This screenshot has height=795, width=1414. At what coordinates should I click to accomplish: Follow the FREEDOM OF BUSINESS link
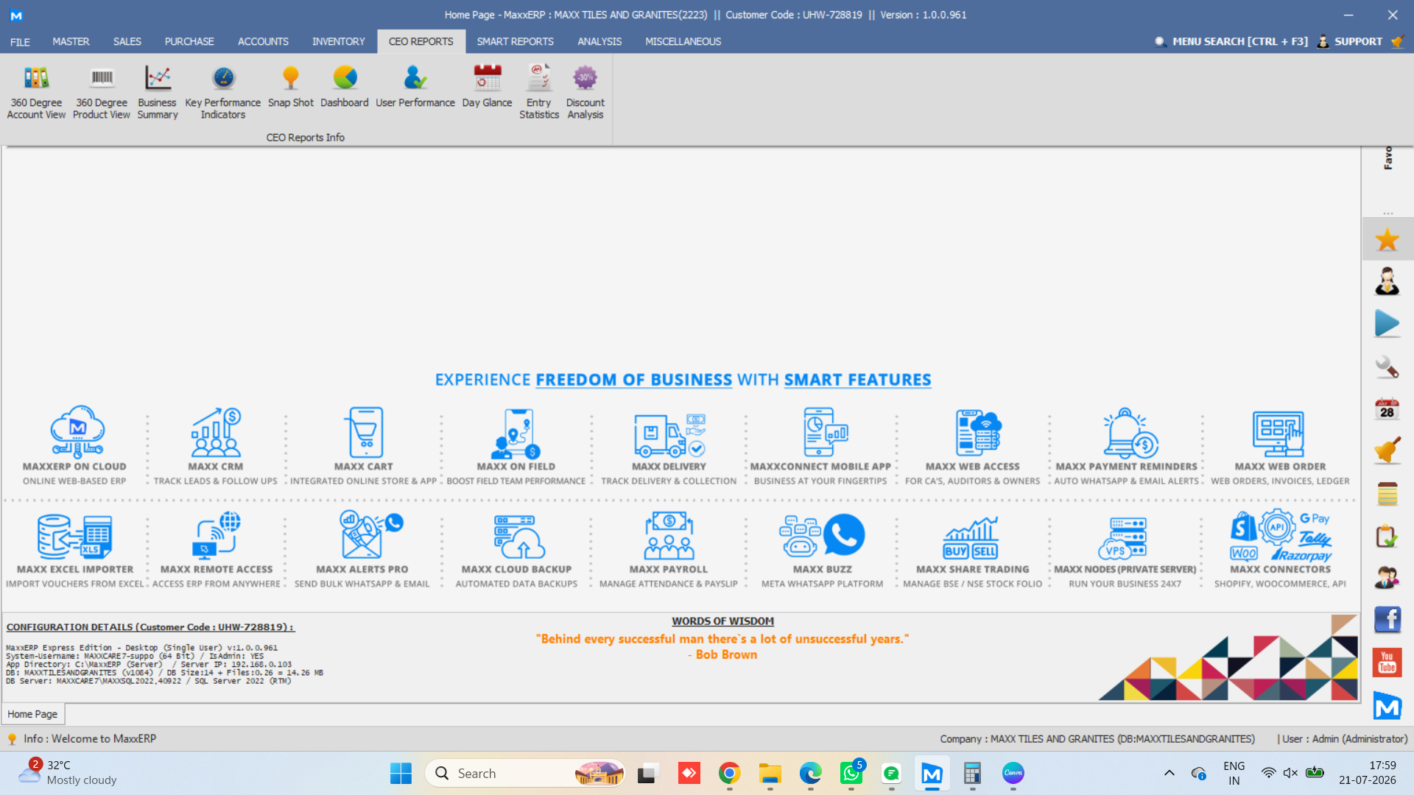click(x=633, y=380)
